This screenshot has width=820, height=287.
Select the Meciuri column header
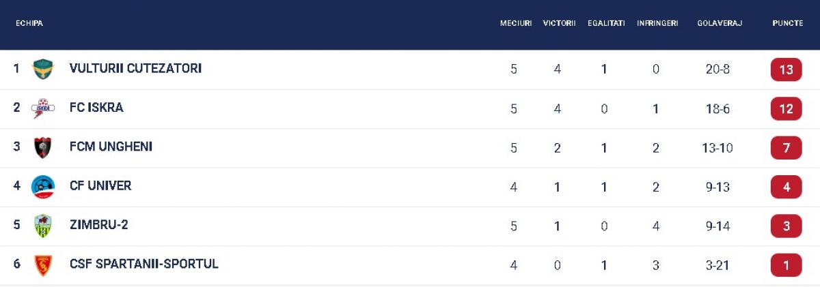click(x=516, y=23)
